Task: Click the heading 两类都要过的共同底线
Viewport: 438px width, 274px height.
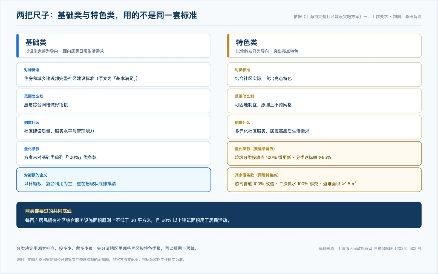Action: 48,211
